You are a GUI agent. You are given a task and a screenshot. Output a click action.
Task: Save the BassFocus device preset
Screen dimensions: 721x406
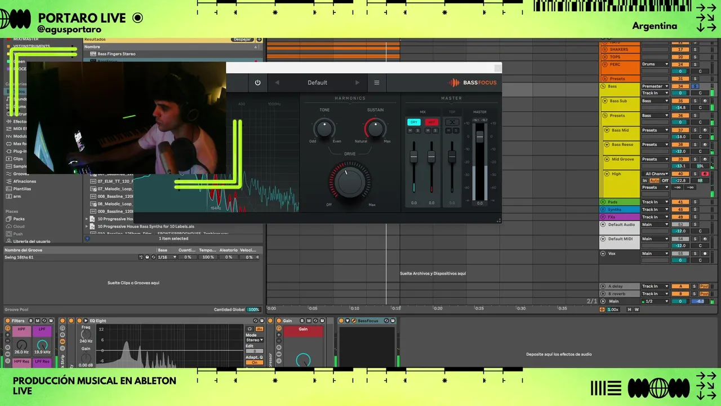(393, 321)
